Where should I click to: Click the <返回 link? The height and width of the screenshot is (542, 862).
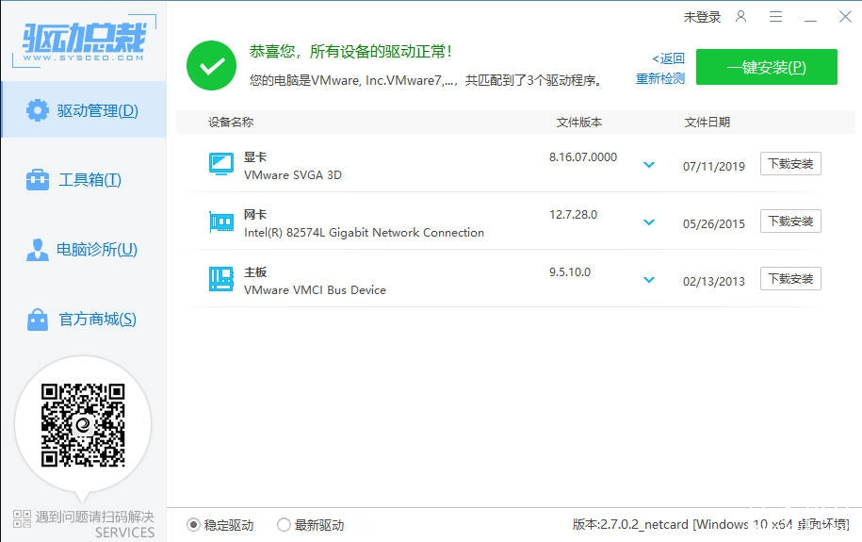click(x=668, y=58)
